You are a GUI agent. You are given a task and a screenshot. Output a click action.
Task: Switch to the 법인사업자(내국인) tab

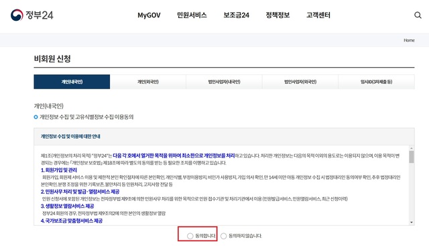224,82
